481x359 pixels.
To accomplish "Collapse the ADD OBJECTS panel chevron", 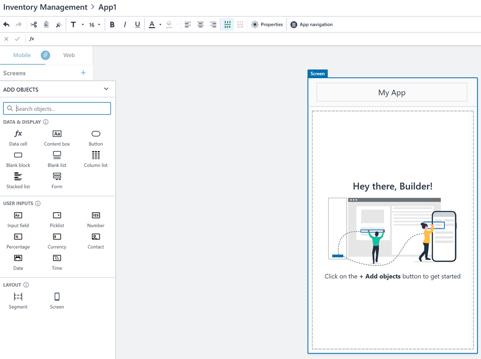I will coord(106,89).
